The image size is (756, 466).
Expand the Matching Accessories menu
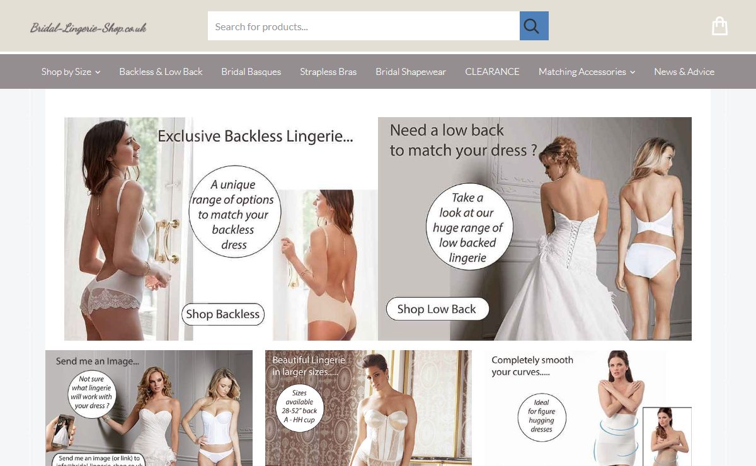point(587,72)
